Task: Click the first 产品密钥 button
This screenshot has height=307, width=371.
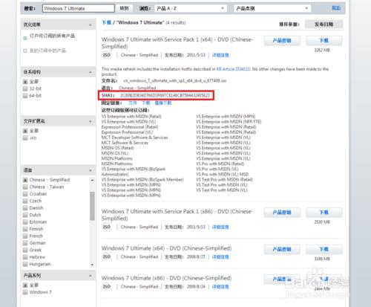Action: click(x=282, y=40)
